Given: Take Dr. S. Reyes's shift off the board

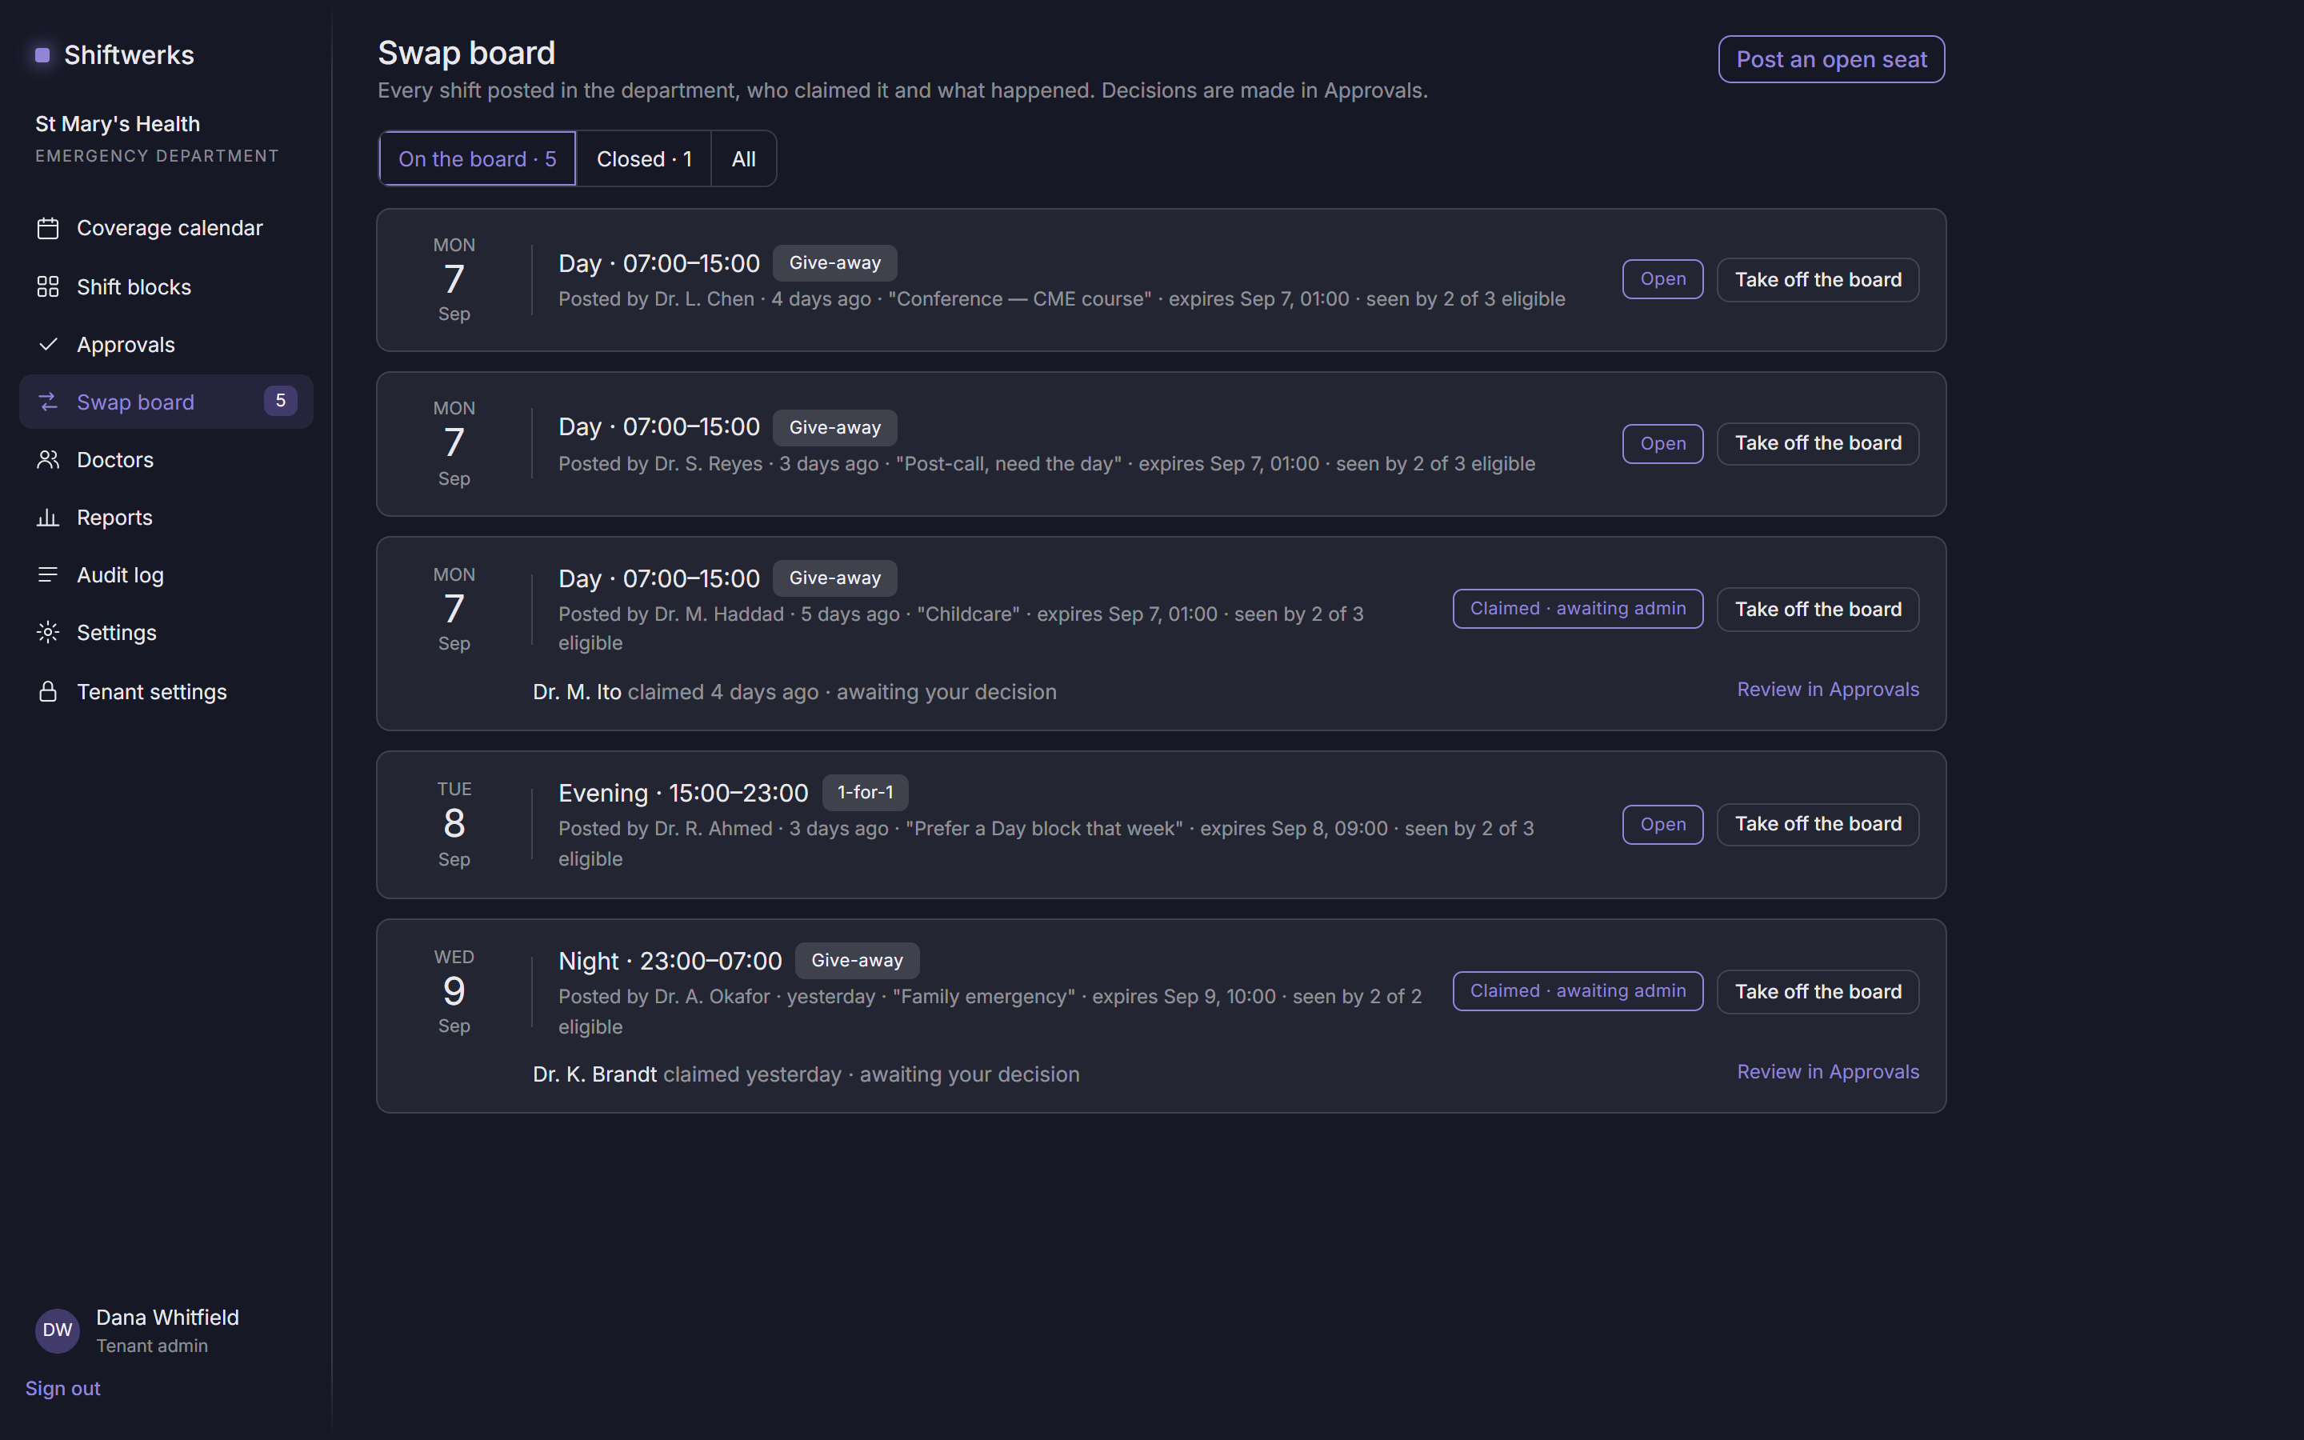Looking at the screenshot, I should (x=1818, y=444).
